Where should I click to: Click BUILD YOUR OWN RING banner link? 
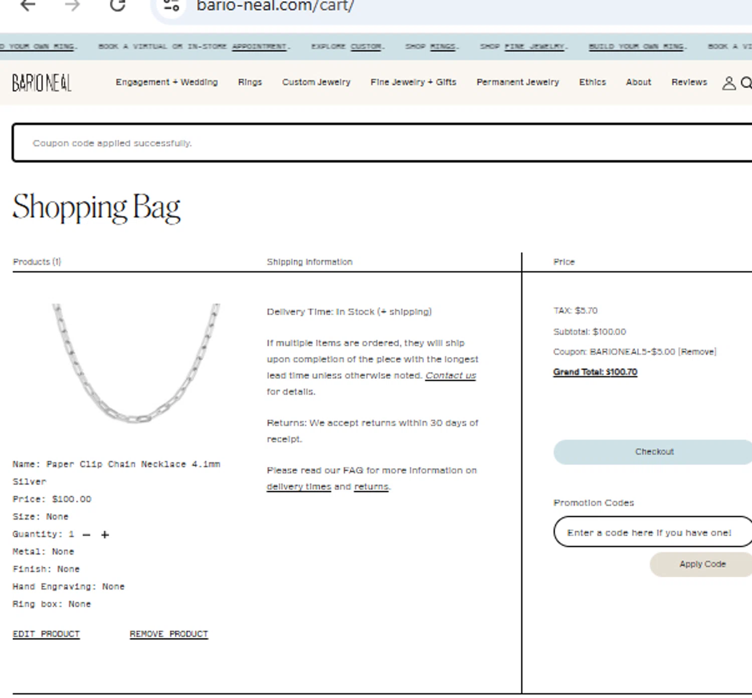point(636,47)
